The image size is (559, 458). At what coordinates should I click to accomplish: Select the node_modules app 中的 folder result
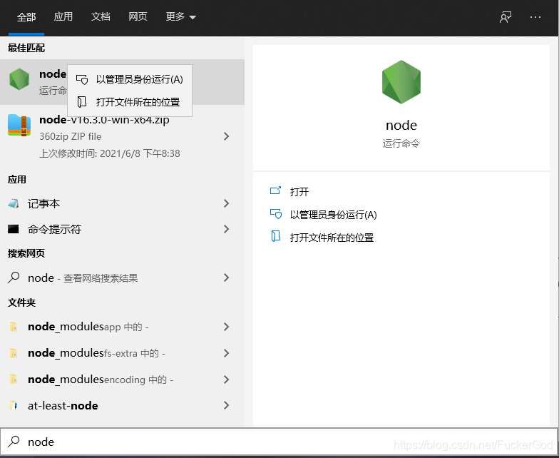coord(122,327)
